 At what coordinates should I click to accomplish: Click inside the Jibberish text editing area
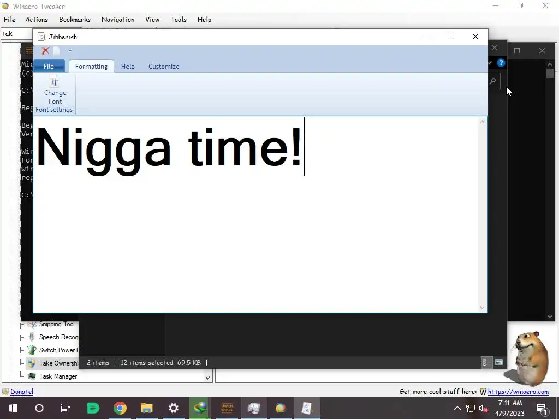[x=255, y=214]
